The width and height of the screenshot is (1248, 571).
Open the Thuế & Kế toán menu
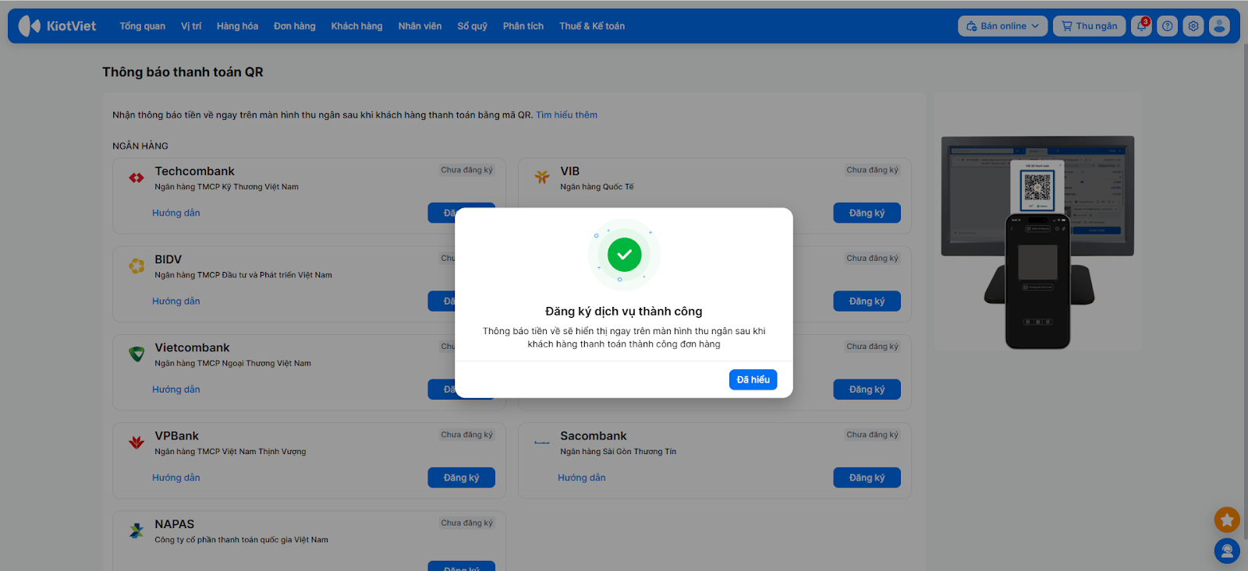[x=592, y=26]
